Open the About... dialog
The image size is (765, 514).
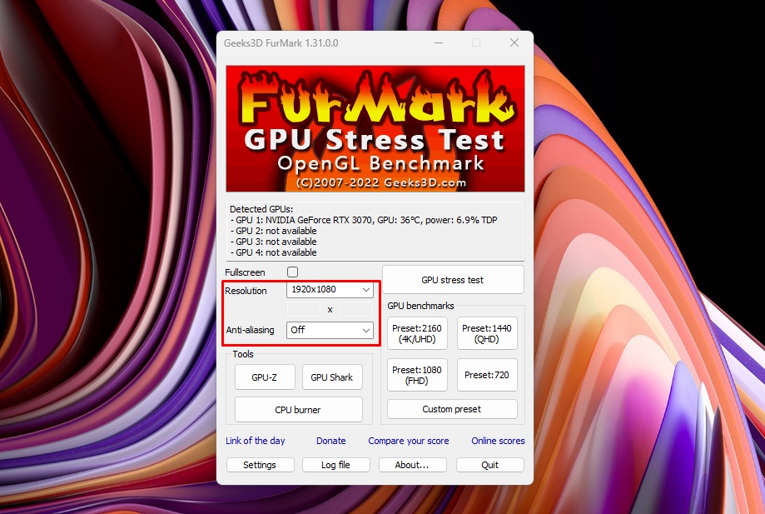point(412,465)
